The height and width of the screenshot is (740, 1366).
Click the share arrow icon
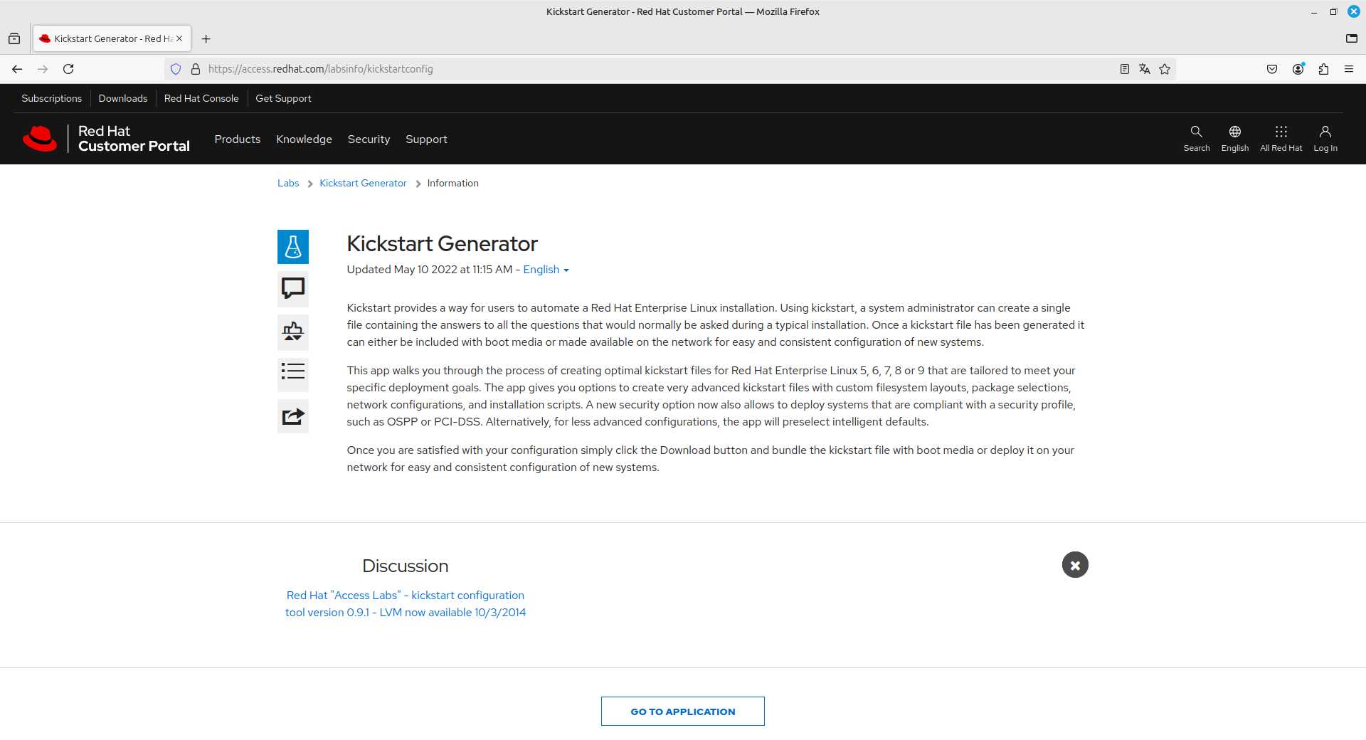tap(293, 416)
